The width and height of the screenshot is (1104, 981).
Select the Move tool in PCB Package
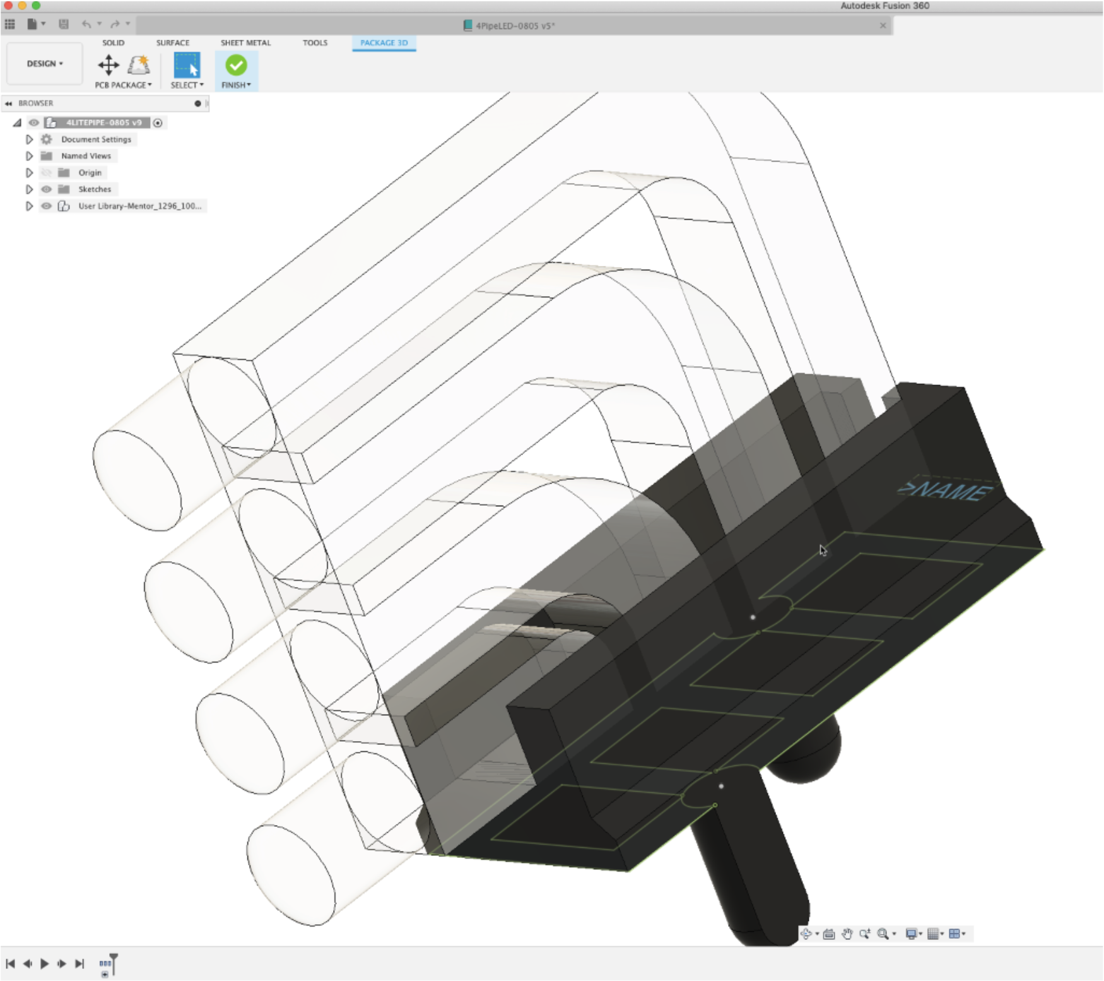coord(109,65)
